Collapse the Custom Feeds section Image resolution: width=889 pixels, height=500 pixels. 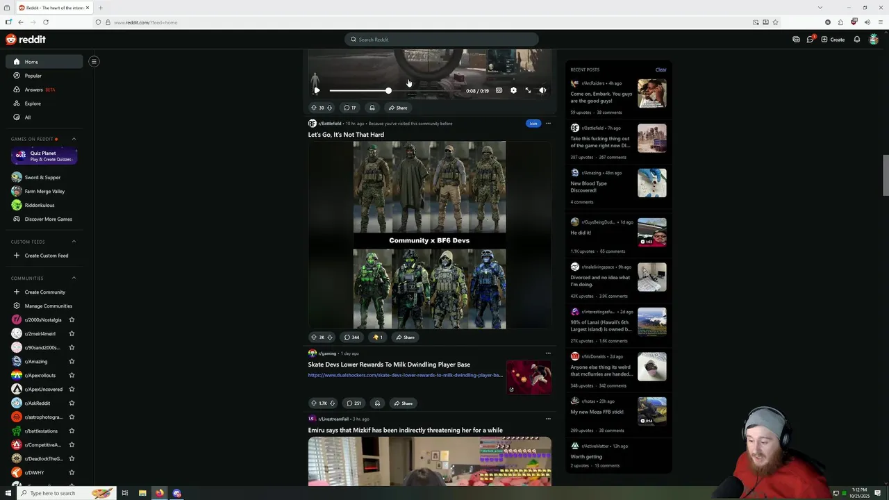pos(74,242)
